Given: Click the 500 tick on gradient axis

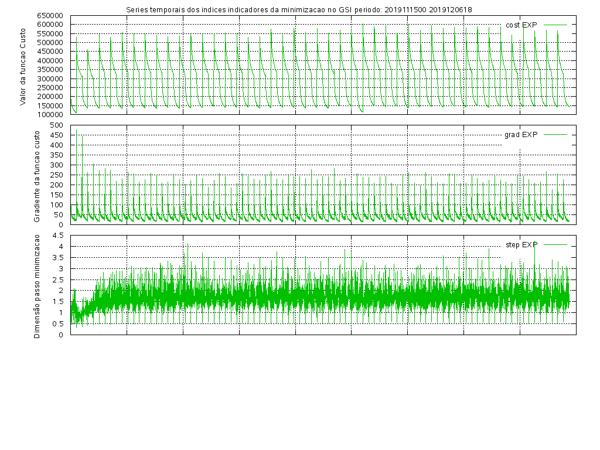Looking at the screenshot, I should [57, 125].
